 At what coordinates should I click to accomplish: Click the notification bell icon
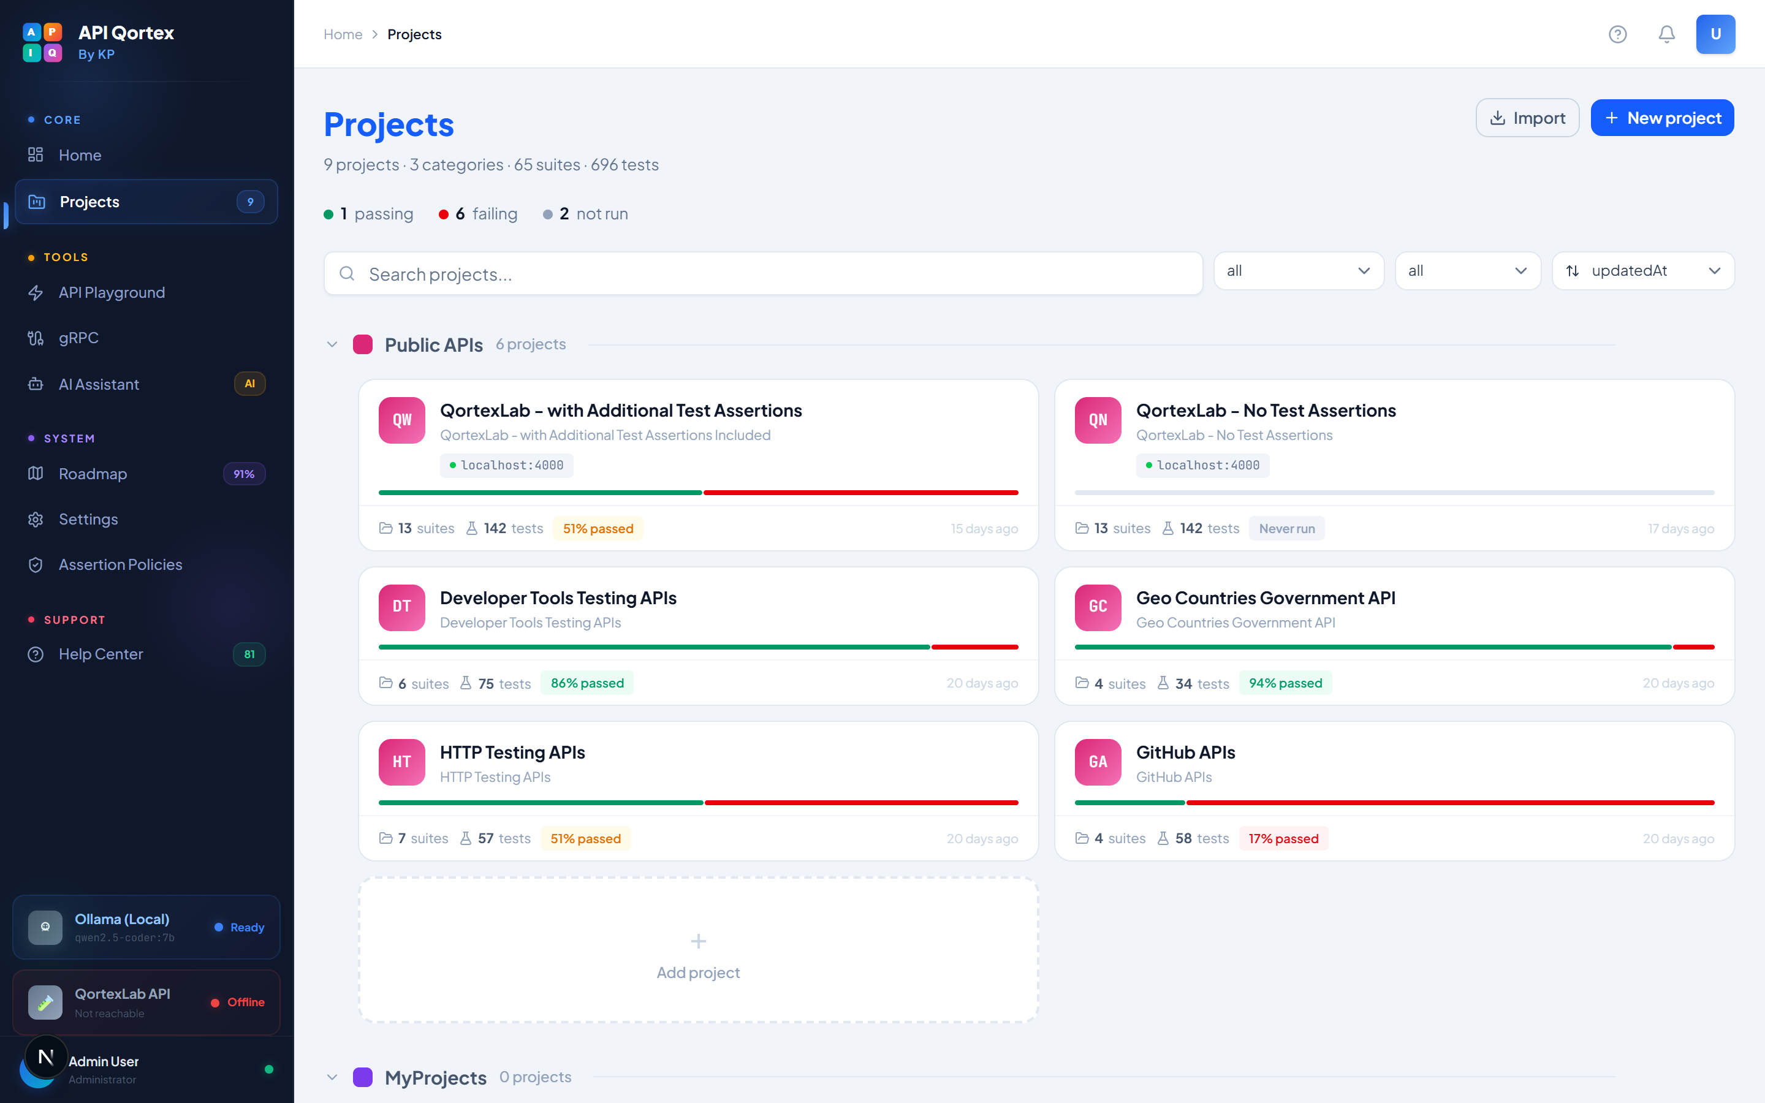1666,34
